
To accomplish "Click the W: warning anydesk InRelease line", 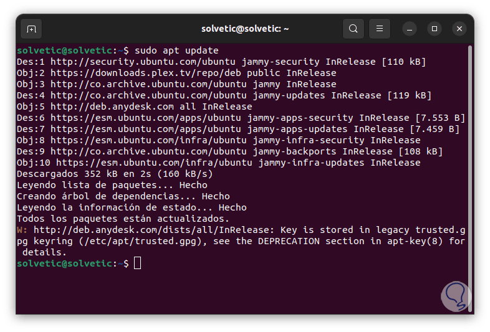I will [241, 230].
